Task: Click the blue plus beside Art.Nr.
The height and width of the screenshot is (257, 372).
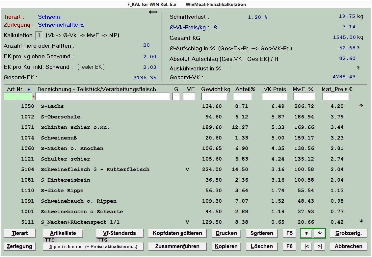Action: tap(29, 89)
